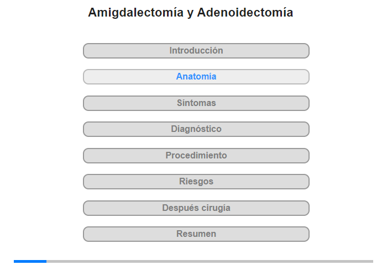Jump to the Procedimiento section
387x265 pixels.
[196, 156]
